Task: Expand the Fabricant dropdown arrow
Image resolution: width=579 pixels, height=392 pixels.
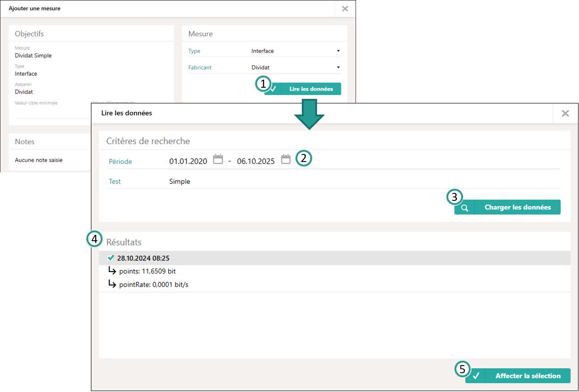Action: 338,68
